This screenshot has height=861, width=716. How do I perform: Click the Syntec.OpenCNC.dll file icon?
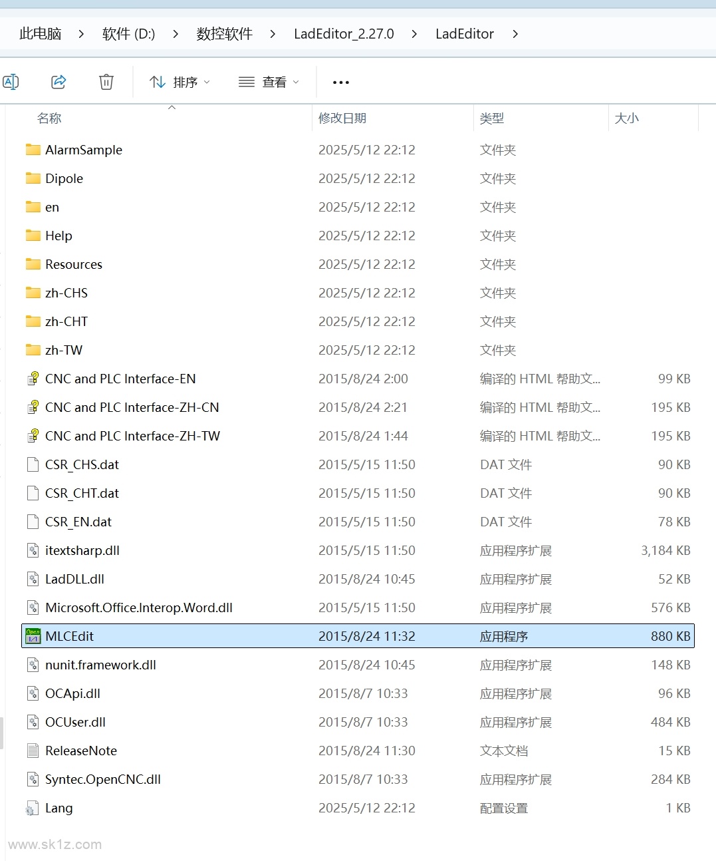33,779
